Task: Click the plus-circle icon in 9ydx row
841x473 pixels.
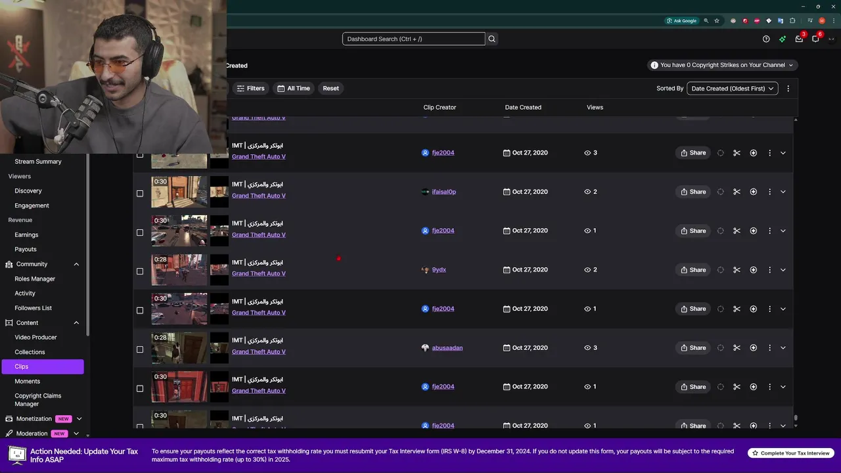Action: tap(754, 270)
